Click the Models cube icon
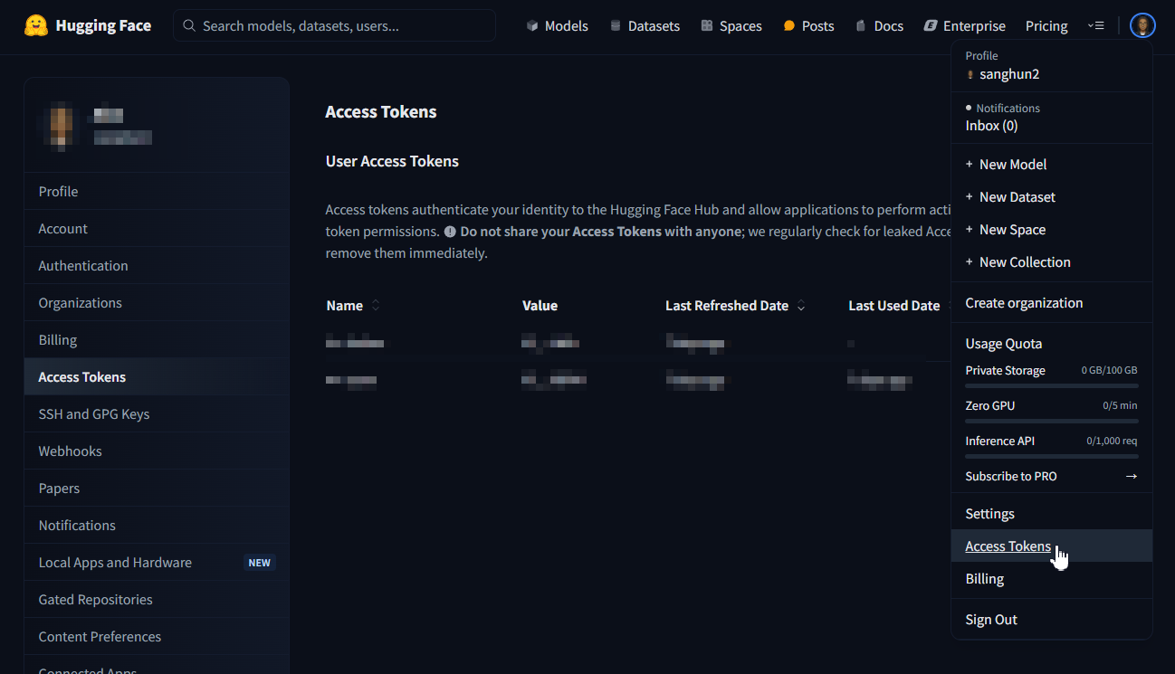Viewport: 1175px width, 674px height. pyautogui.click(x=532, y=25)
